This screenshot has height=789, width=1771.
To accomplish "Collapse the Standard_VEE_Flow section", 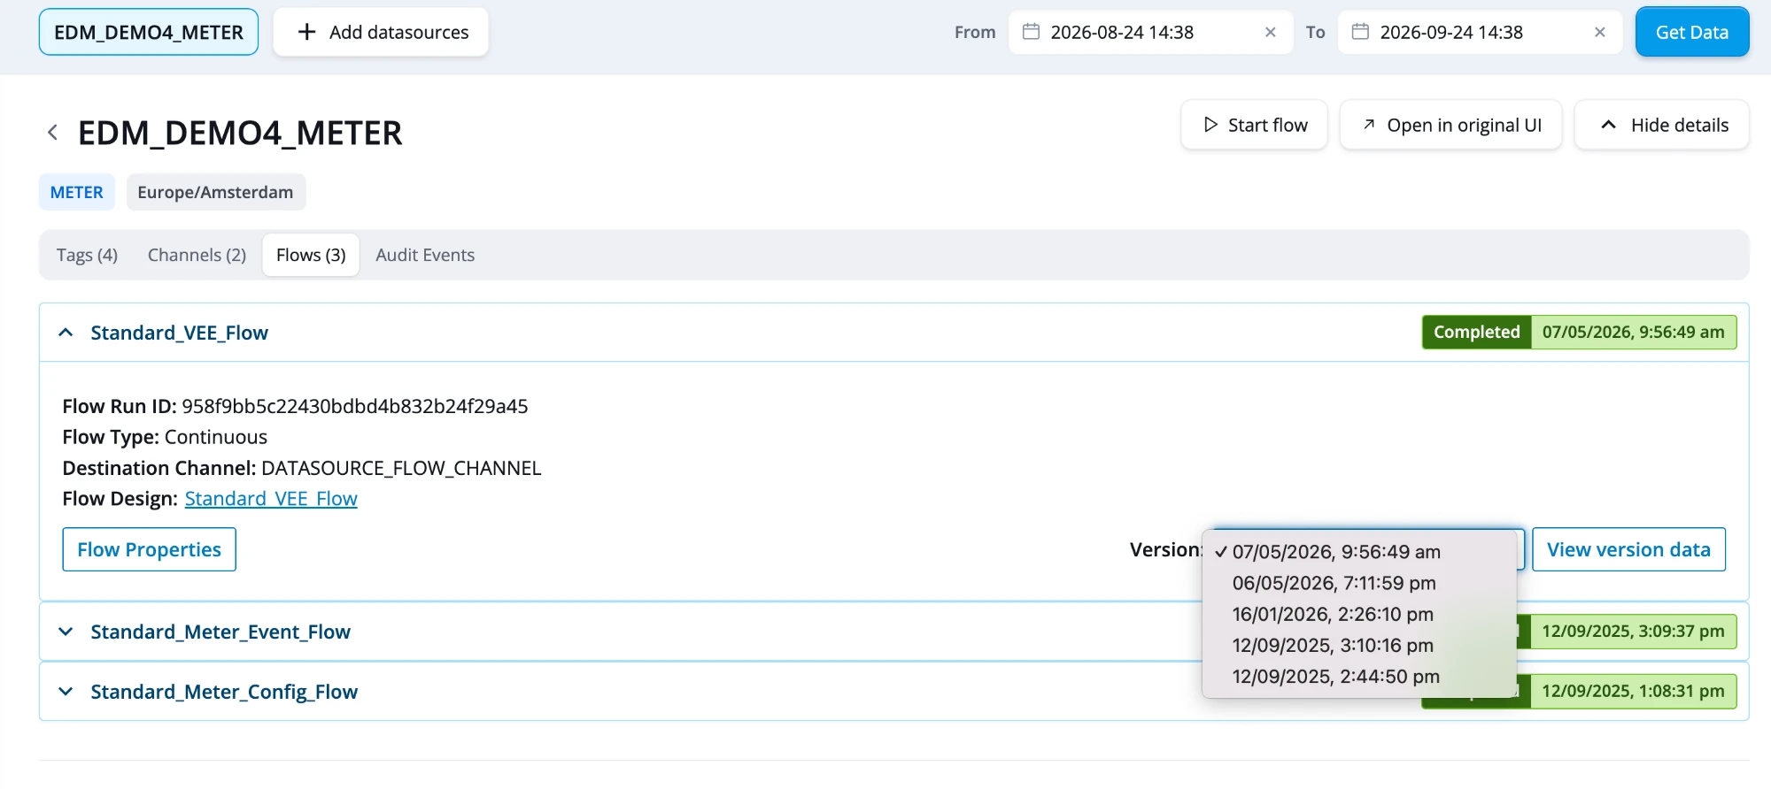I will tap(66, 333).
